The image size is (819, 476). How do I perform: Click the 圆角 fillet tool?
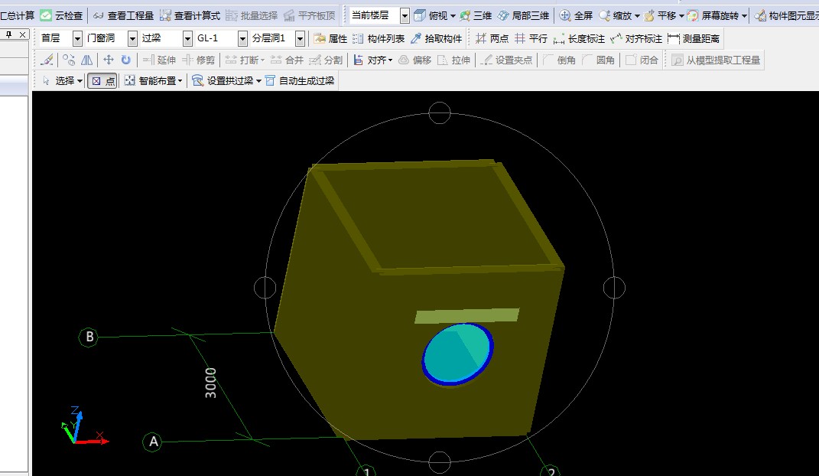coord(598,60)
